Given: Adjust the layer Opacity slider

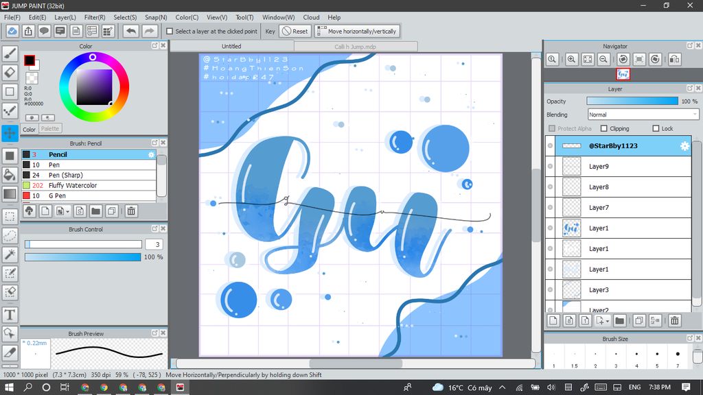Looking at the screenshot, I should point(632,101).
